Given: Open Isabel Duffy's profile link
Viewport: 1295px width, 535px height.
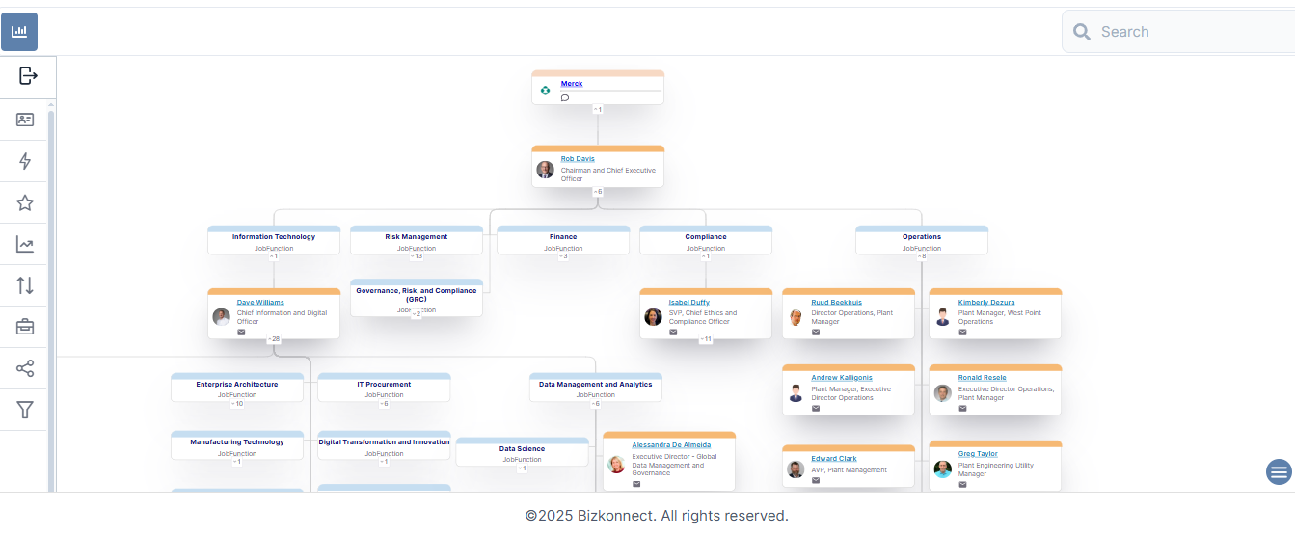Looking at the screenshot, I should click(x=689, y=303).
